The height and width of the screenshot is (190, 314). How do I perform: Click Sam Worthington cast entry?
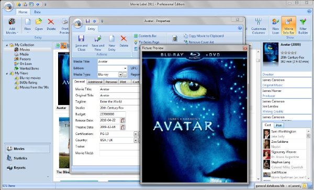pos(285,134)
